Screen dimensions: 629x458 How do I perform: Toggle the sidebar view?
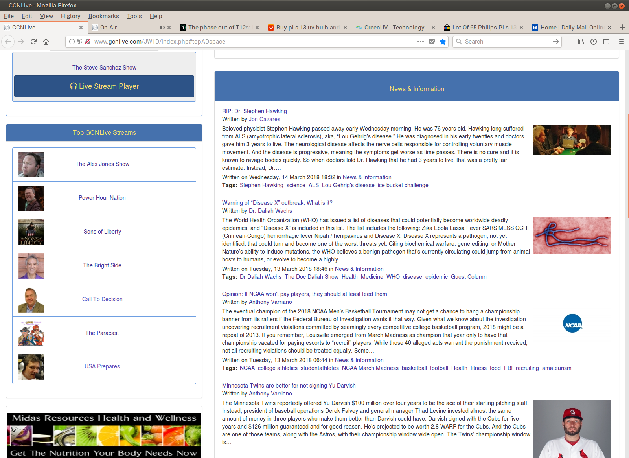pyautogui.click(x=606, y=42)
